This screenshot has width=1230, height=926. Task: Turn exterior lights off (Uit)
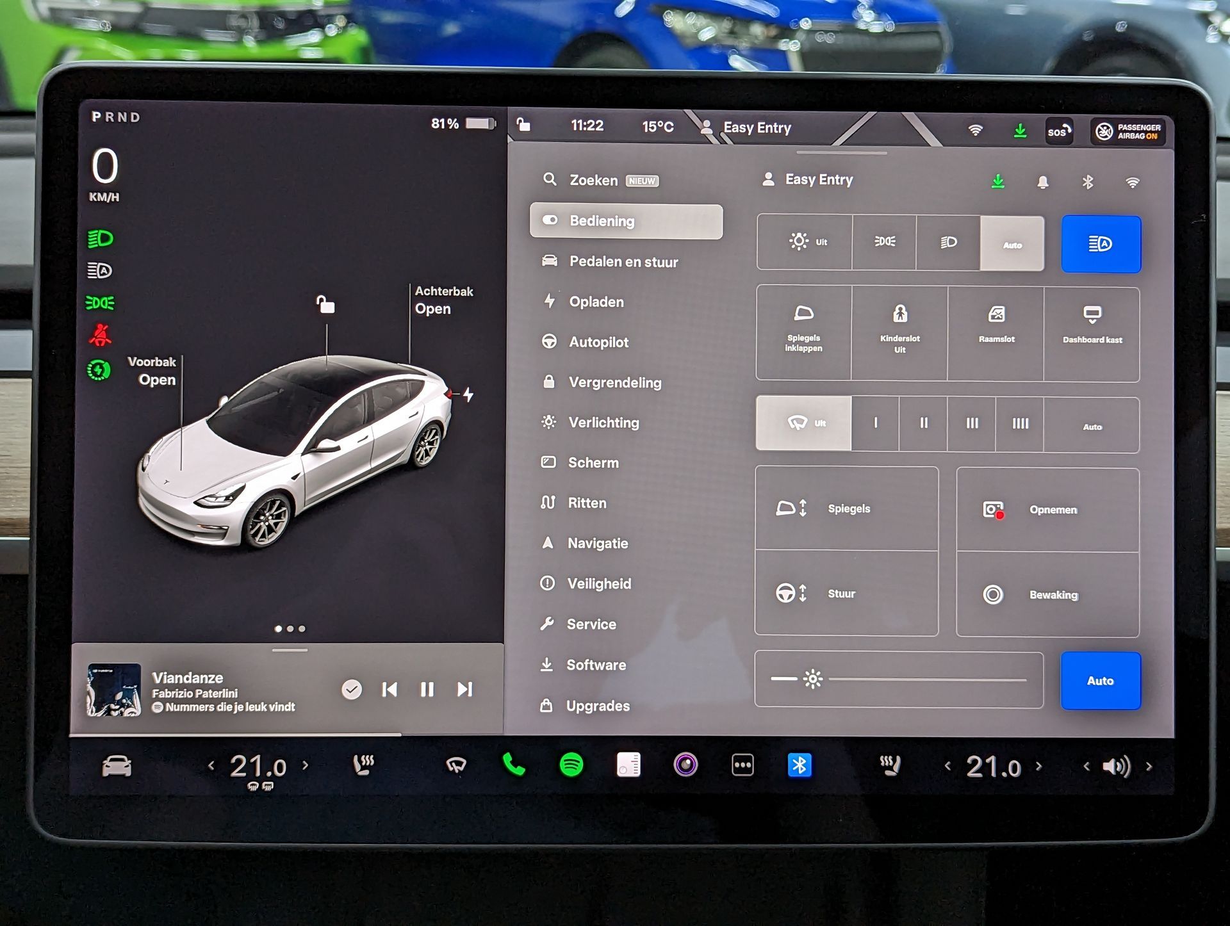coord(805,242)
